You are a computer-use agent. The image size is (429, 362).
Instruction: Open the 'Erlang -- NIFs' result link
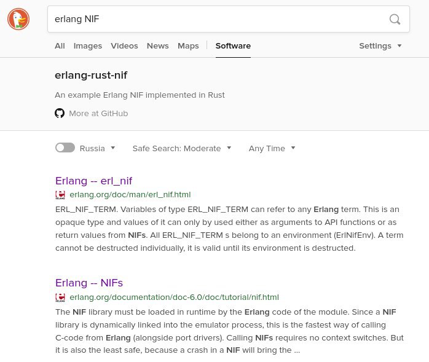89,283
